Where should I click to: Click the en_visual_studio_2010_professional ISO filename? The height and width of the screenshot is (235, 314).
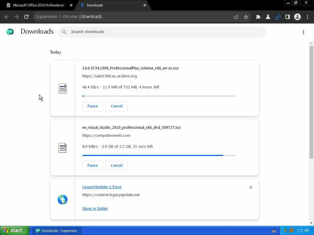(x=131, y=128)
